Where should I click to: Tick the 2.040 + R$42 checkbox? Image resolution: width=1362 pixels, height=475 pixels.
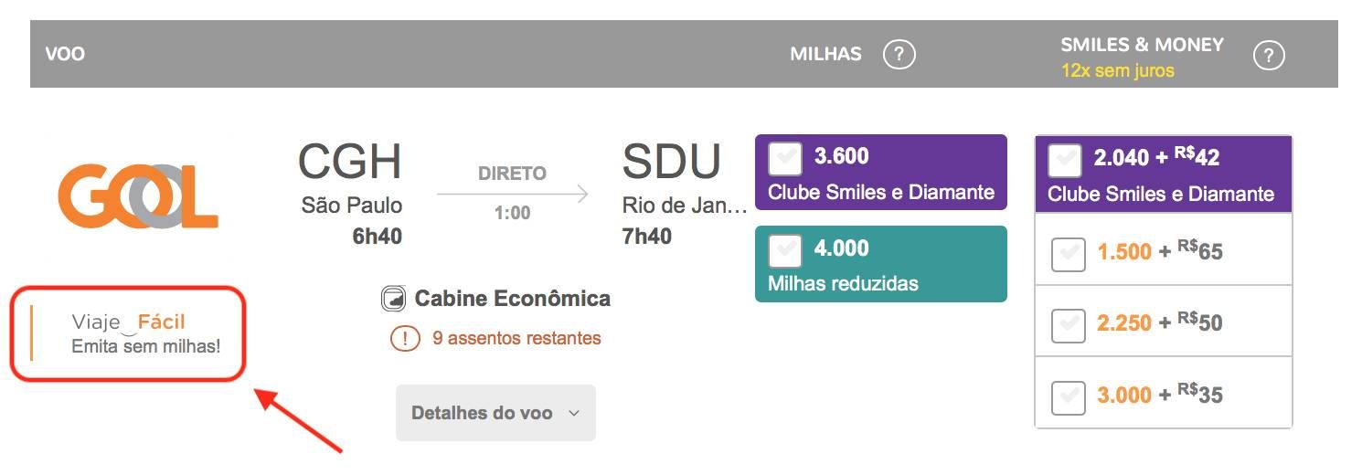pyautogui.click(x=1065, y=160)
